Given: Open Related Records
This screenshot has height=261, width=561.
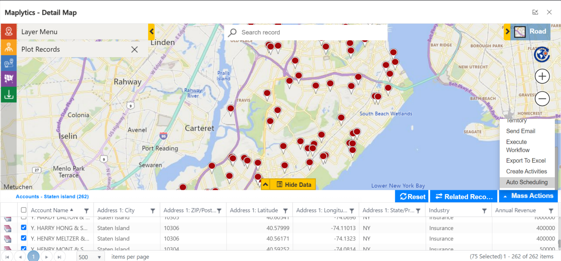Looking at the screenshot, I should (463, 196).
